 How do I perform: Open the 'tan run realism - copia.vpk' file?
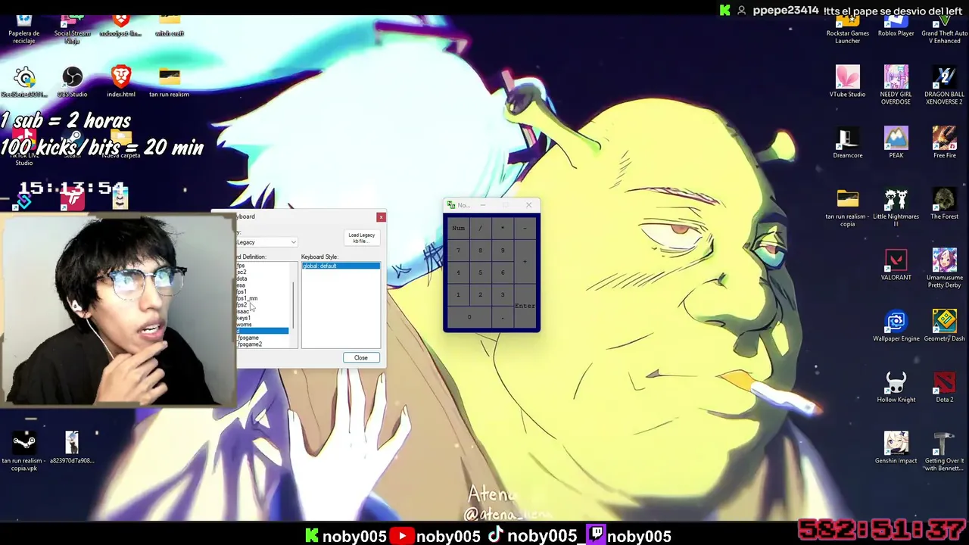coord(24,451)
